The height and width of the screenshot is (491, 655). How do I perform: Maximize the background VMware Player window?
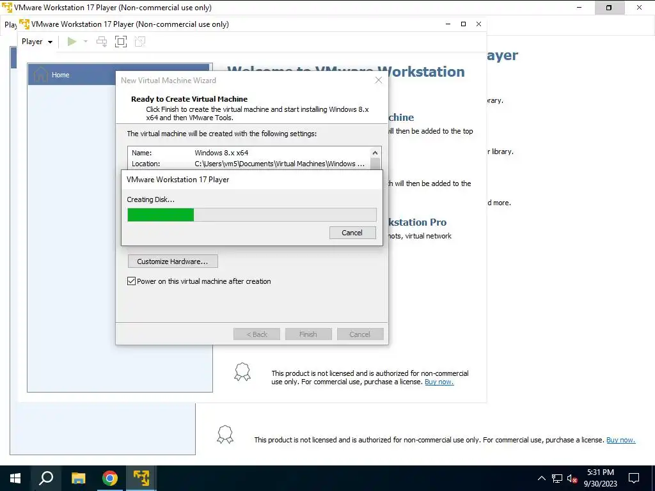pos(609,8)
